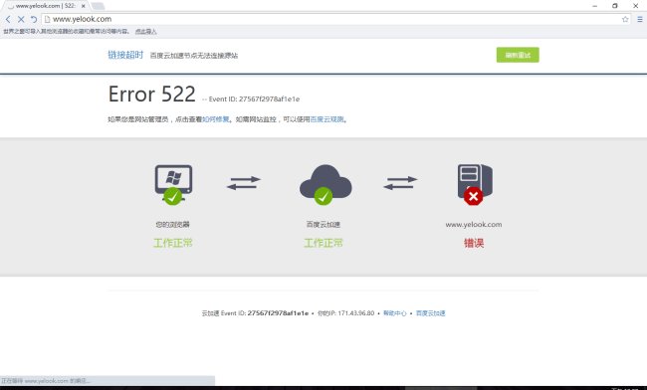Go back with the browser back arrow
This screenshot has height=390, width=647.
click(8, 19)
